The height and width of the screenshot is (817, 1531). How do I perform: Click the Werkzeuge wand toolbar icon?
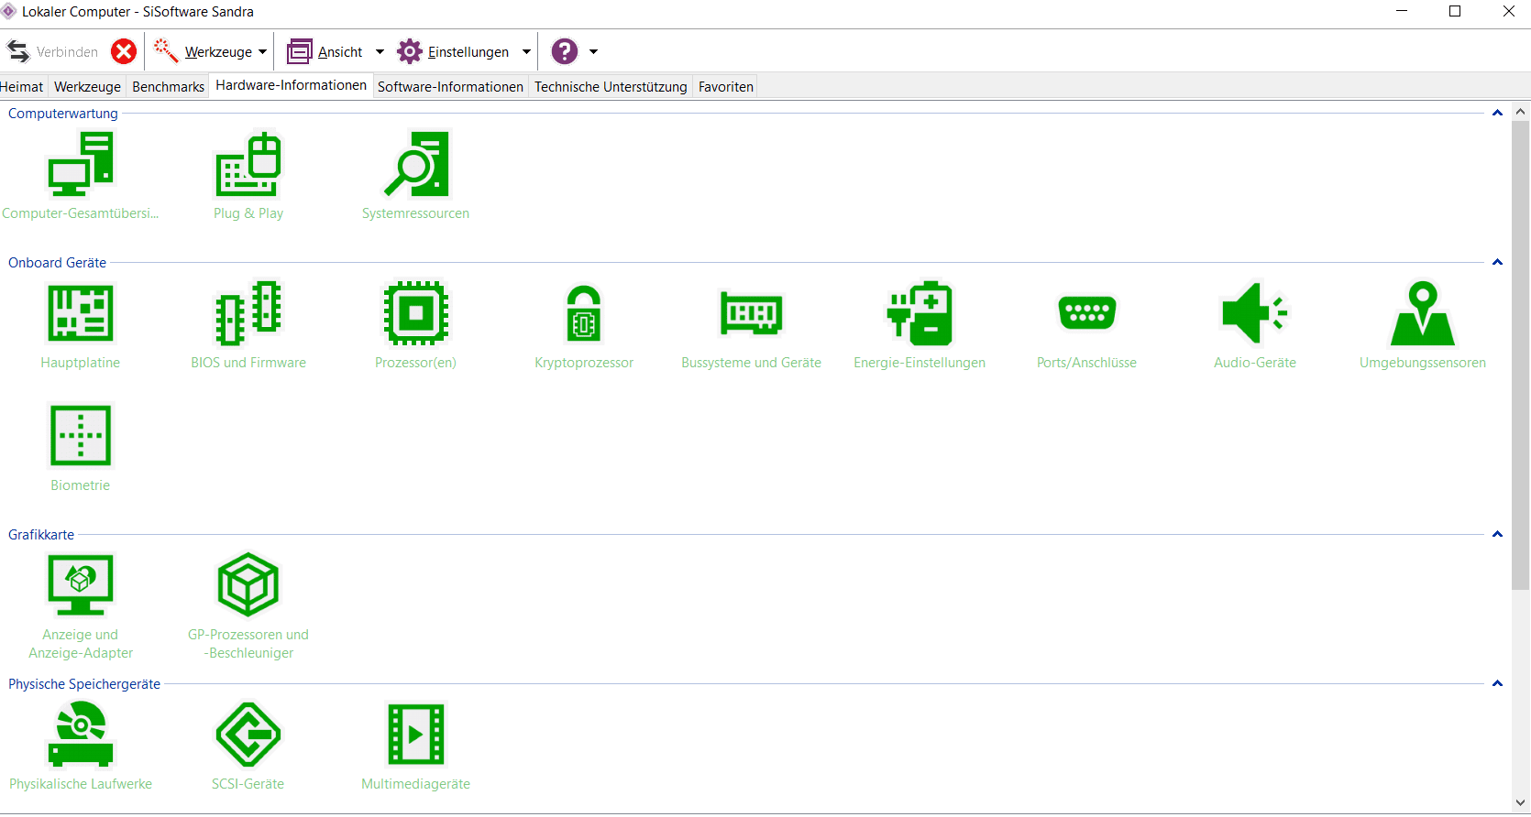166,51
